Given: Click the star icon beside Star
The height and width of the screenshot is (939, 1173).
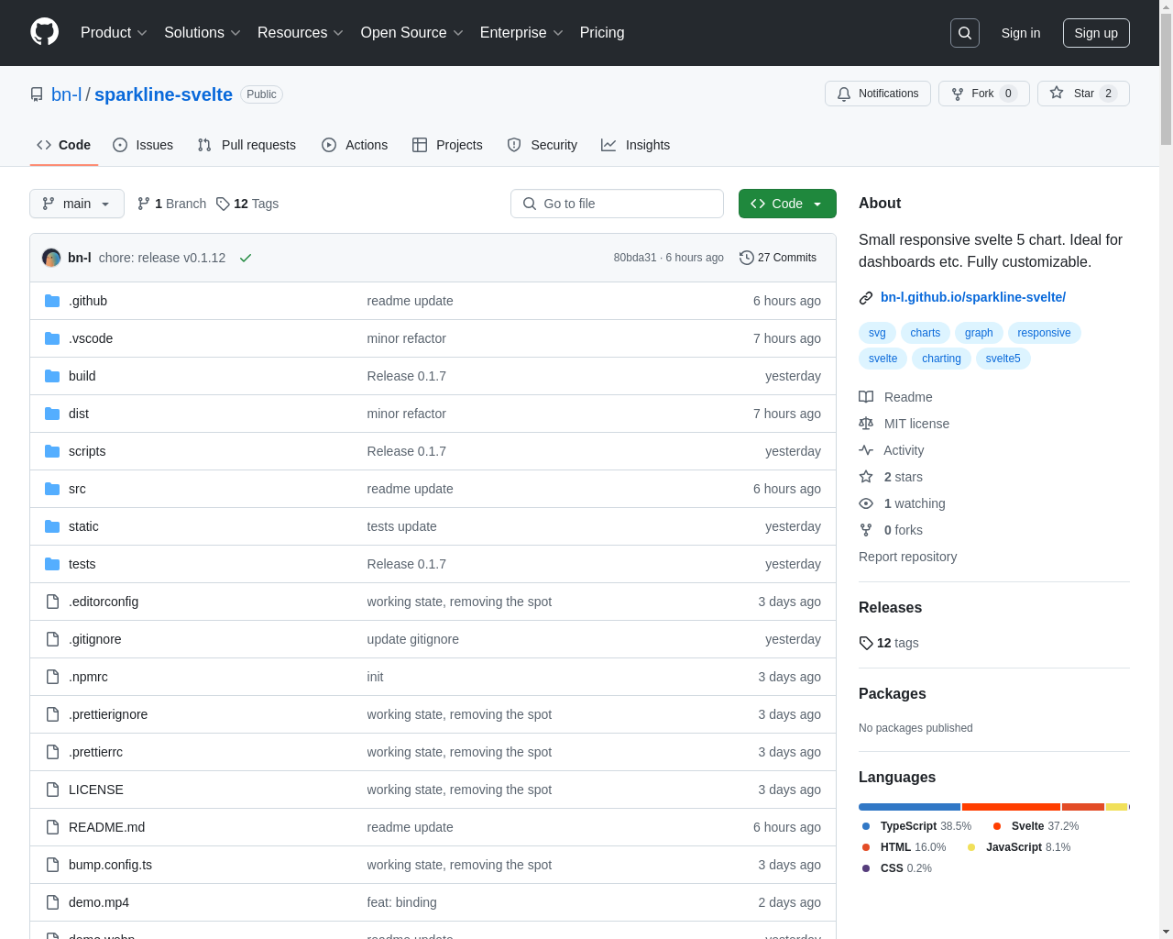Looking at the screenshot, I should [1057, 93].
